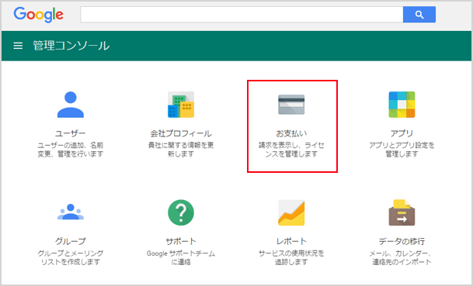Click the グループ title link
The image size is (473, 286).
tap(71, 241)
